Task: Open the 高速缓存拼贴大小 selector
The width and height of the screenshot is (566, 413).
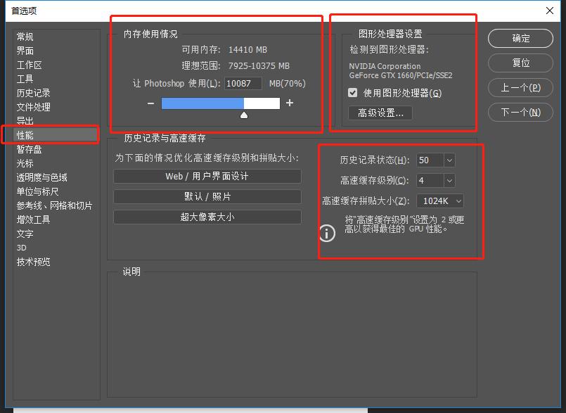Action: tap(439, 201)
